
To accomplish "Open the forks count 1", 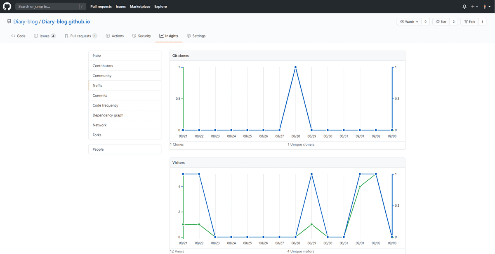I will point(482,21).
